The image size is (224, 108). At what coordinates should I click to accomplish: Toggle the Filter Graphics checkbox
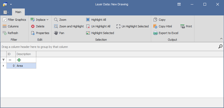click(5, 20)
